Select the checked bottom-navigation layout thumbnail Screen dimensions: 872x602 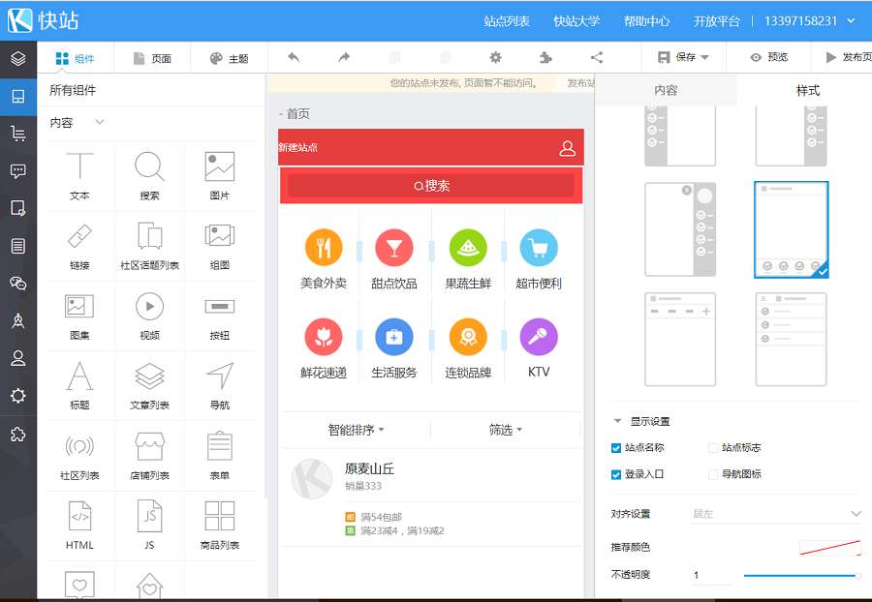click(x=791, y=229)
